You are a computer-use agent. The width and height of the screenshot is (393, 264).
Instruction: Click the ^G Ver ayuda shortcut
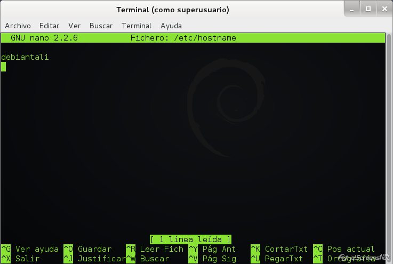point(30,249)
